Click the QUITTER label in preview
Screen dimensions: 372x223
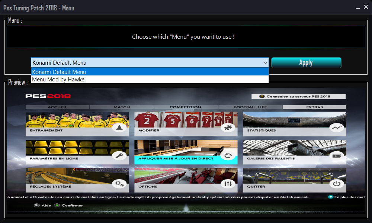(256, 187)
